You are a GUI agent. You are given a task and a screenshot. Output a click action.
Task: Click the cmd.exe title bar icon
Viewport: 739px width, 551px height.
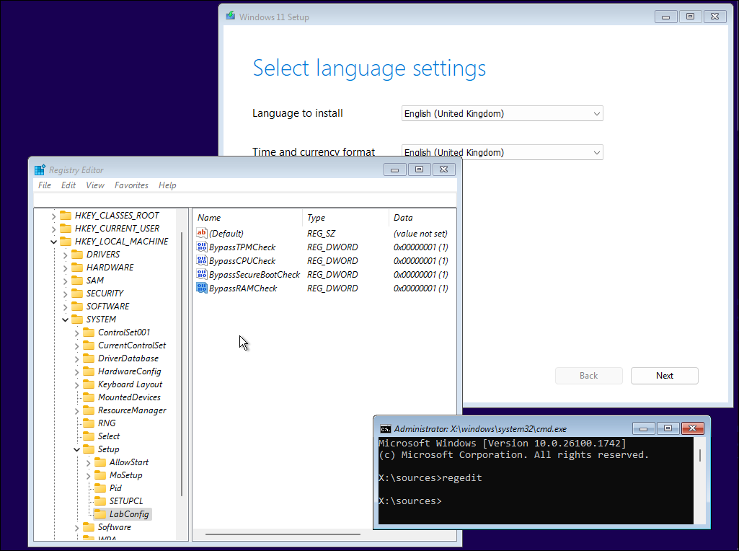(x=386, y=428)
